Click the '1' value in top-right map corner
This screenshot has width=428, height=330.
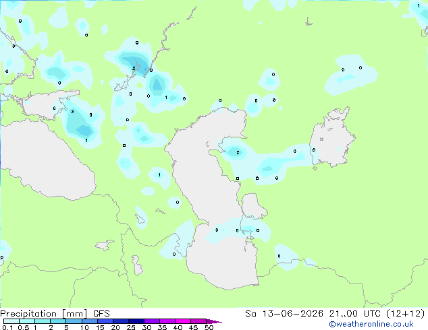(419, 5)
